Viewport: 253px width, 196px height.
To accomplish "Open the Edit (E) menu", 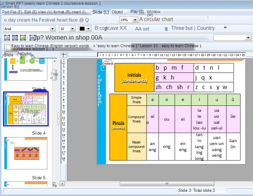I will point(30,12).
